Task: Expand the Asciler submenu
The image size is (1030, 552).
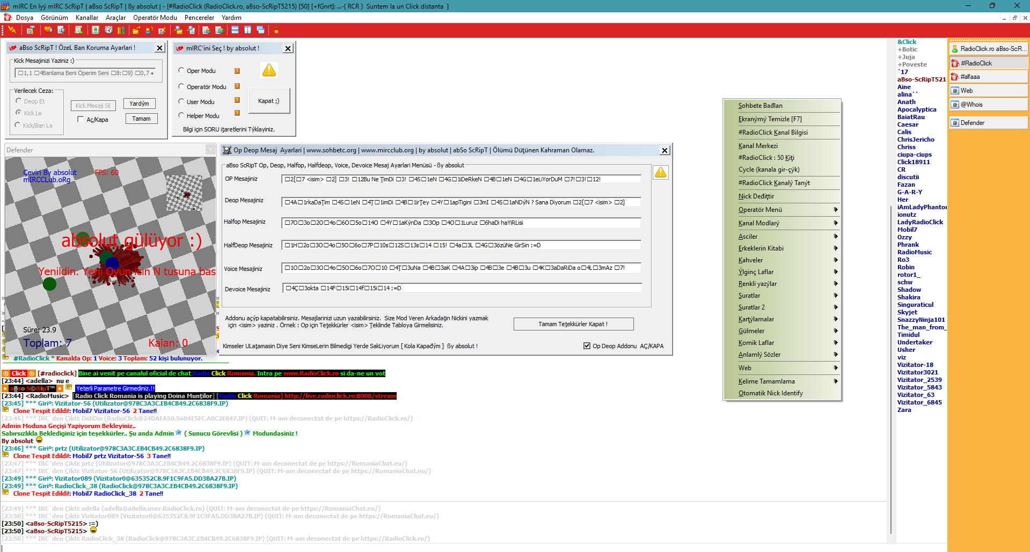Action: (x=783, y=237)
